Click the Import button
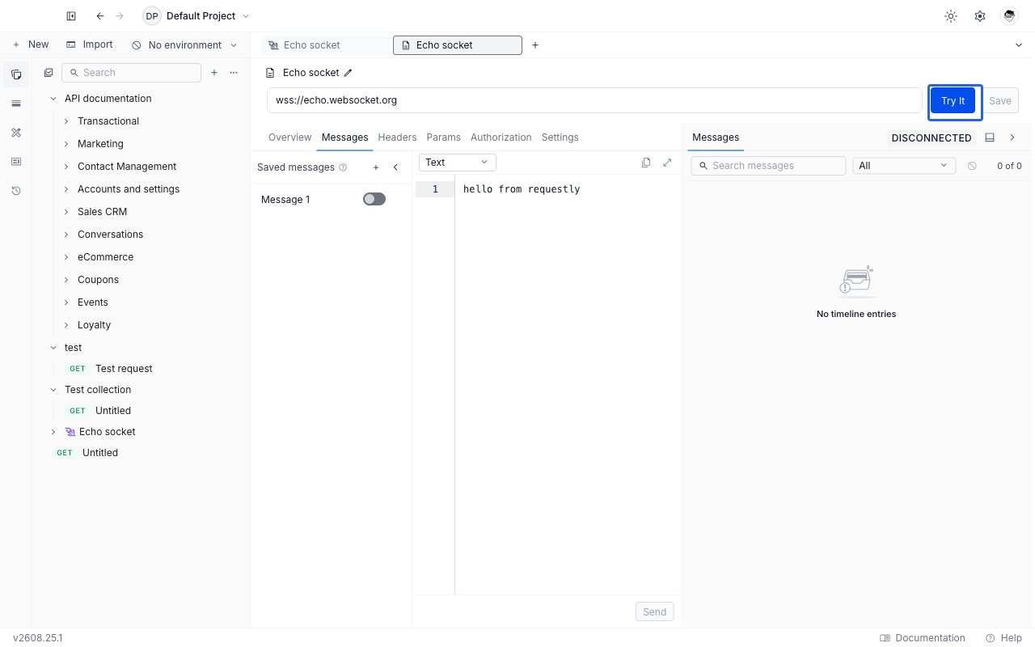This screenshot has height=647, width=1035. tap(90, 44)
